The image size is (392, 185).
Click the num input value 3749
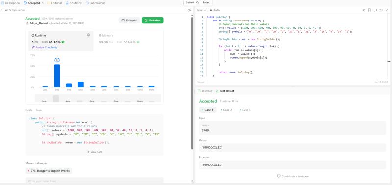(x=205, y=130)
